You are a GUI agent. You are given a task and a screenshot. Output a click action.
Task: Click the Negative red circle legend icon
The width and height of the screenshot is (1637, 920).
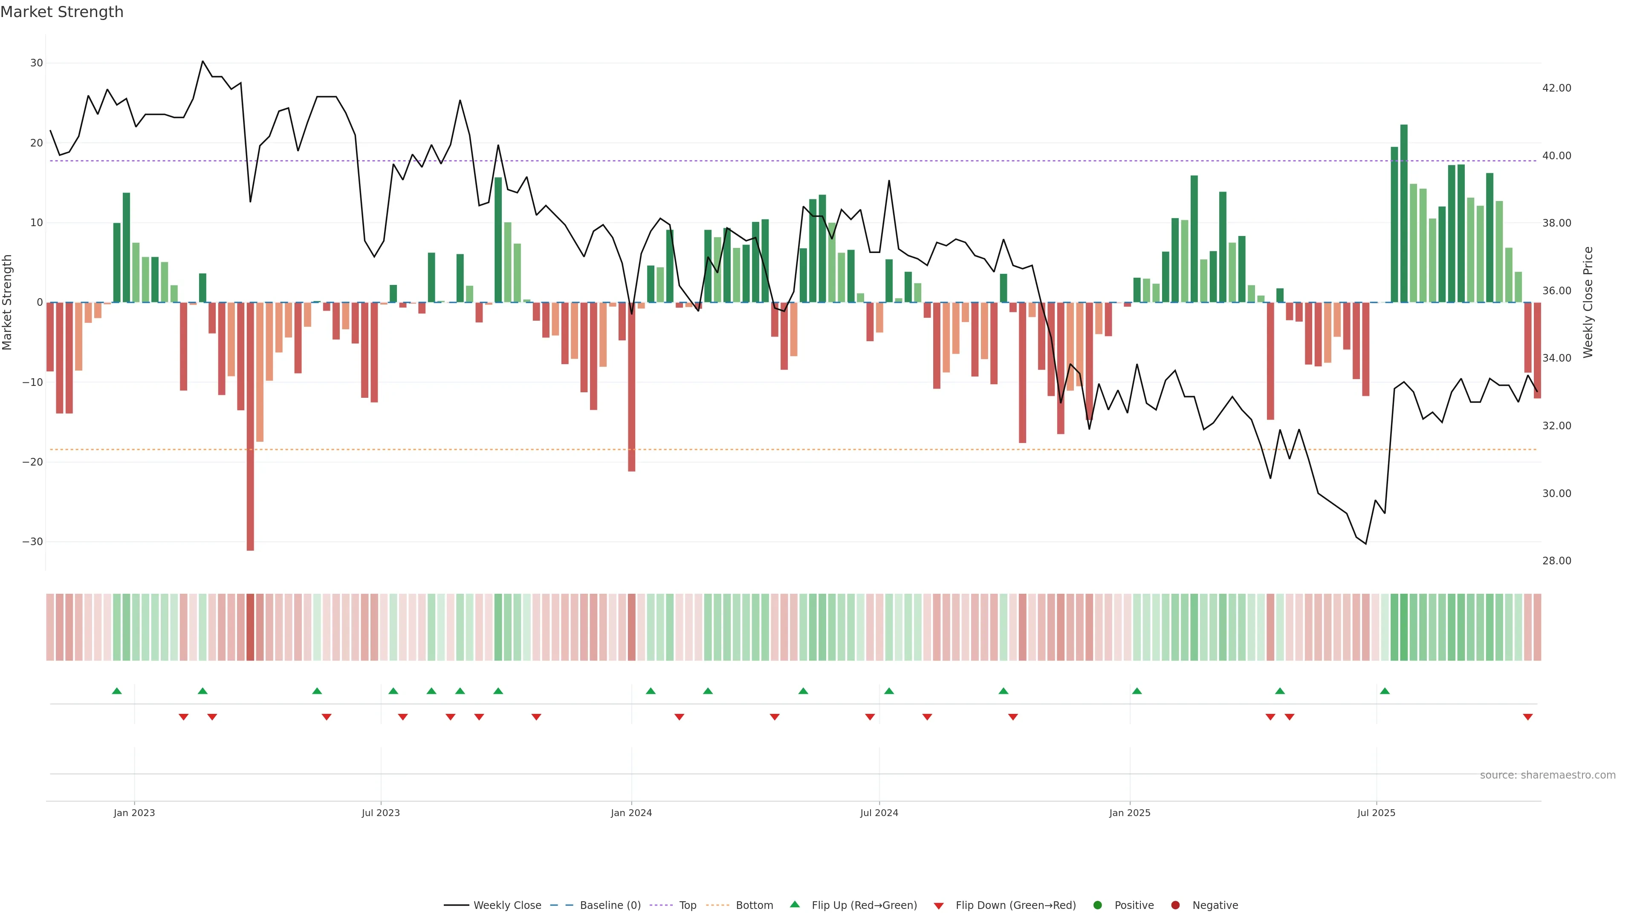(x=1175, y=906)
